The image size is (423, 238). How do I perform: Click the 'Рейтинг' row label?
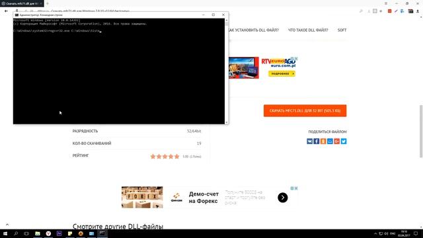pyautogui.click(x=81, y=156)
